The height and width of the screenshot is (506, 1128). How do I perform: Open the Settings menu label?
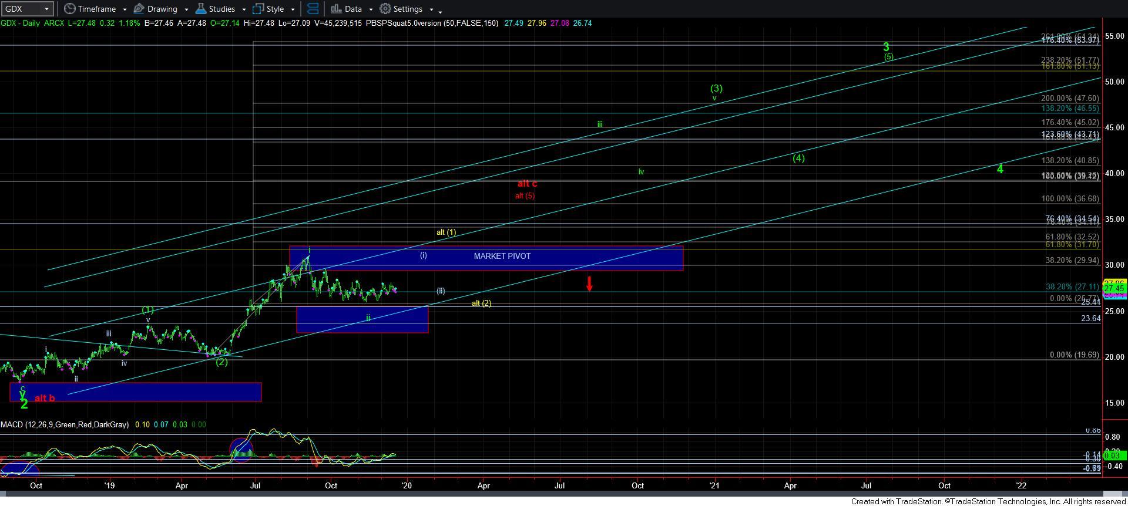pos(408,9)
